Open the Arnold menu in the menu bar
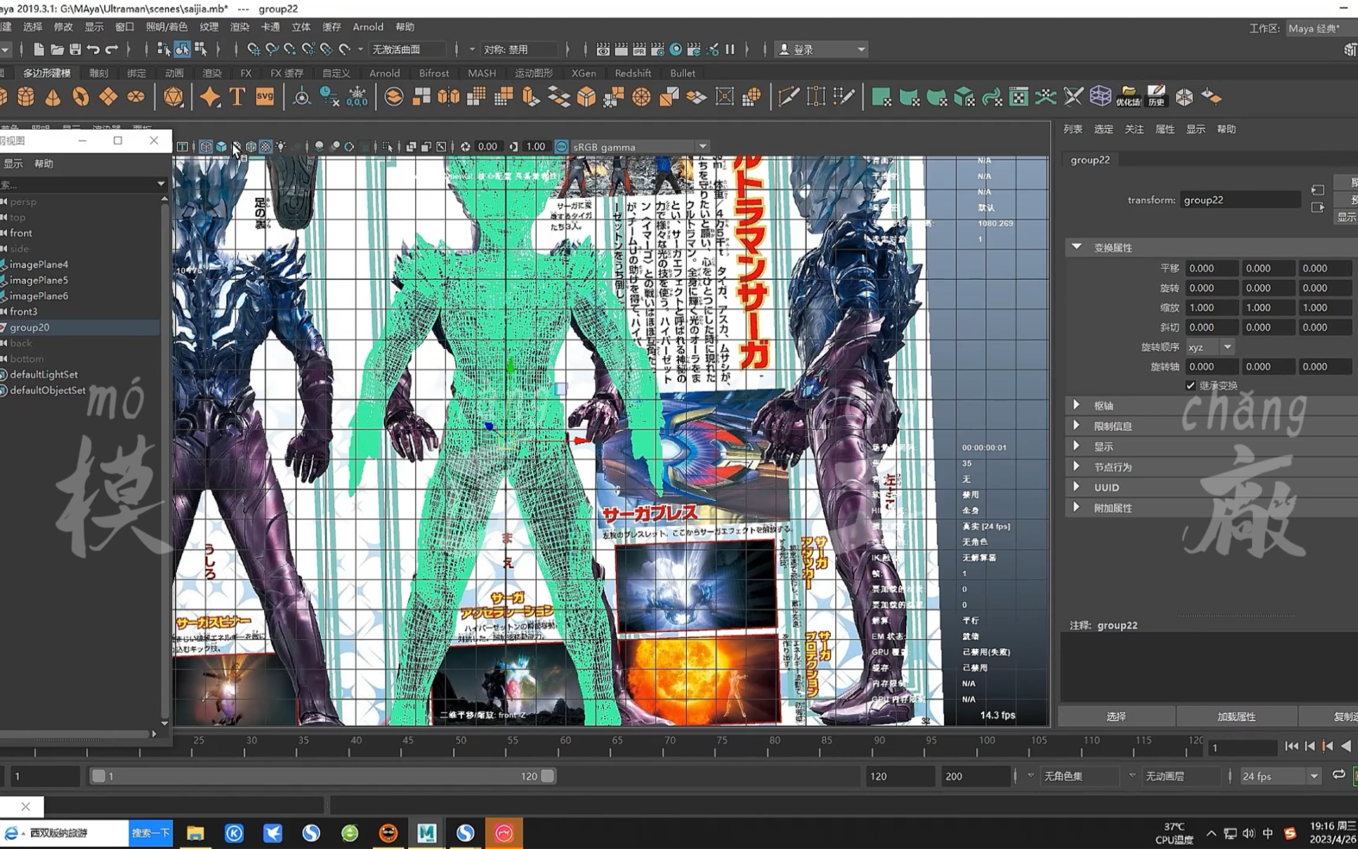This screenshot has height=849, width=1358. coord(368,27)
